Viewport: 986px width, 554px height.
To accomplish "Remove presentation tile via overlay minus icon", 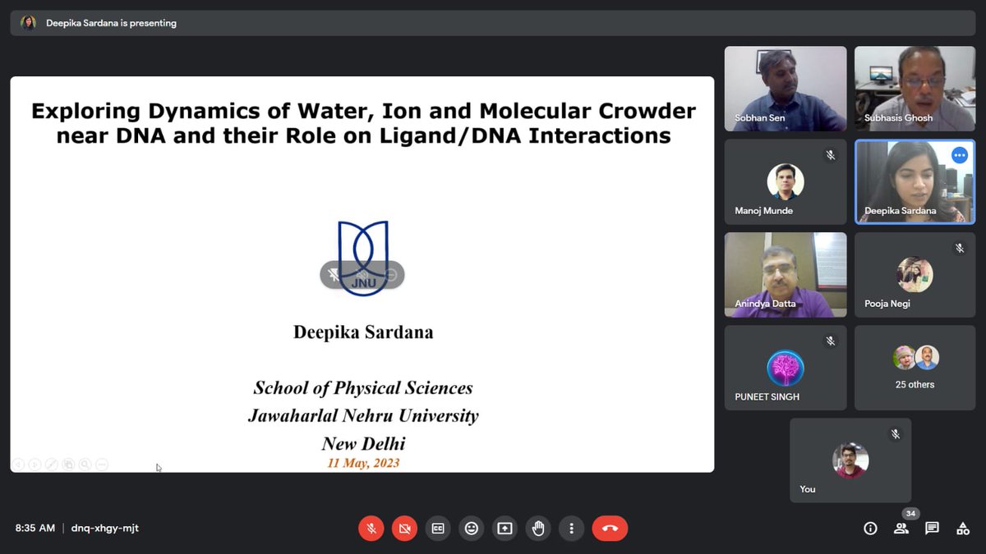I will [x=391, y=275].
